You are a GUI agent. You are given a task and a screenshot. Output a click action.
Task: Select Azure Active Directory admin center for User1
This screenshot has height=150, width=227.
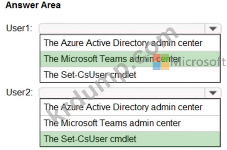point(123,43)
